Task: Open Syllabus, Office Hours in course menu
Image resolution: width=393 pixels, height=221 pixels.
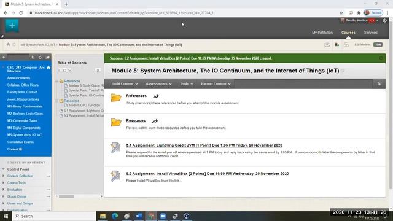Action: tap(23, 85)
